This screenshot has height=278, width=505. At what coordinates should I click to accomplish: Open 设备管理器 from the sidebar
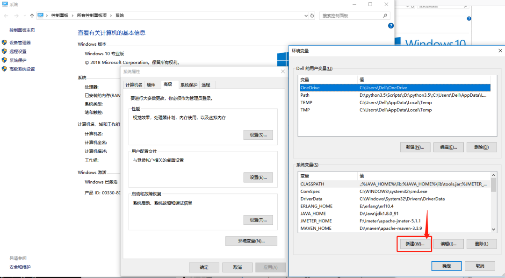click(20, 43)
